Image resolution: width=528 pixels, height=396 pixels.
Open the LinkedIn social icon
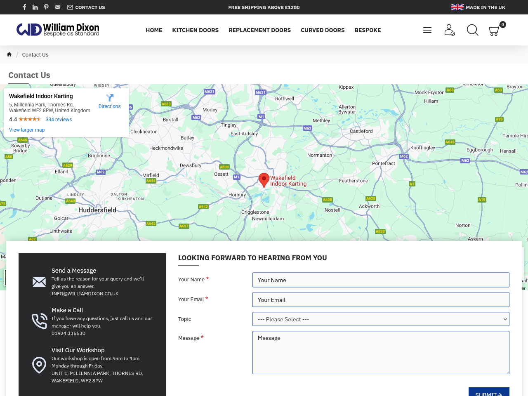tap(35, 7)
